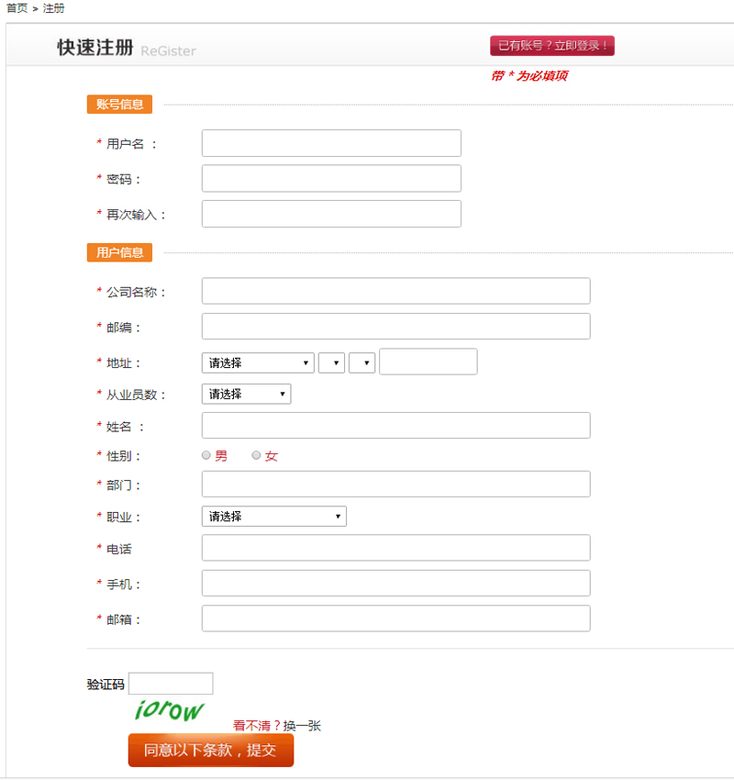This screenshot has width=734, height=780.
Task: Open the third 地址 district dropdown
Action: point(362,362)
